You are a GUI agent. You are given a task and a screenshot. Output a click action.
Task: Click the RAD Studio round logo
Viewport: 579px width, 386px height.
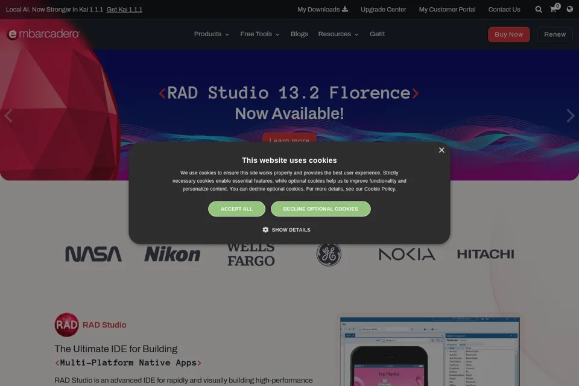coord(66,324)
